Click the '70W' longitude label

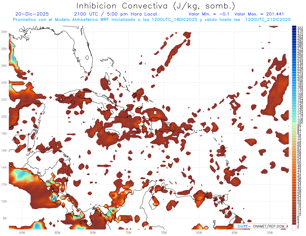164,233
